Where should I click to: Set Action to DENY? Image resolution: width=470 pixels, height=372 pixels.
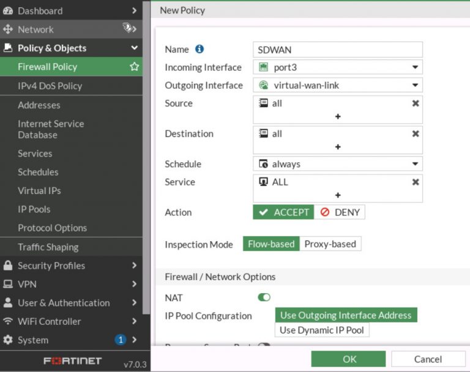tap(340, 212)
